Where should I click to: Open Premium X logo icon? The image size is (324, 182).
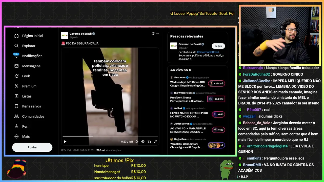tap(16, 86)
